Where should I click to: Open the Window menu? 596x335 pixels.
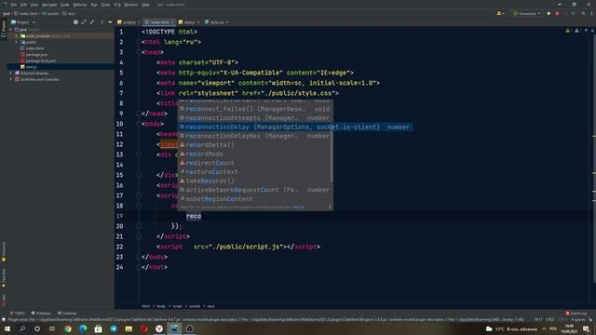pyautogui.click(x=131, y=5)
